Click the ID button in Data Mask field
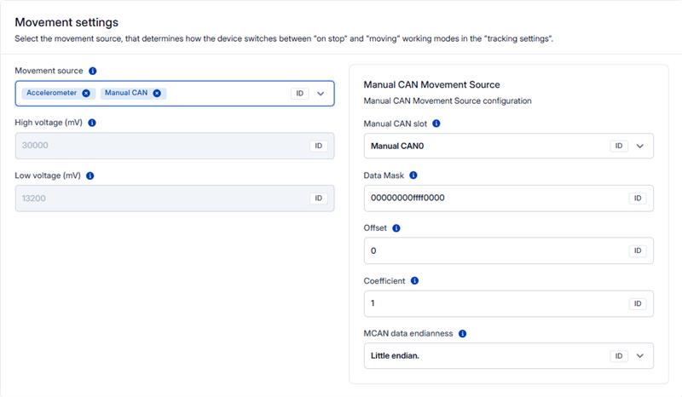Screen dimensions: 682x397 [638, 198]
